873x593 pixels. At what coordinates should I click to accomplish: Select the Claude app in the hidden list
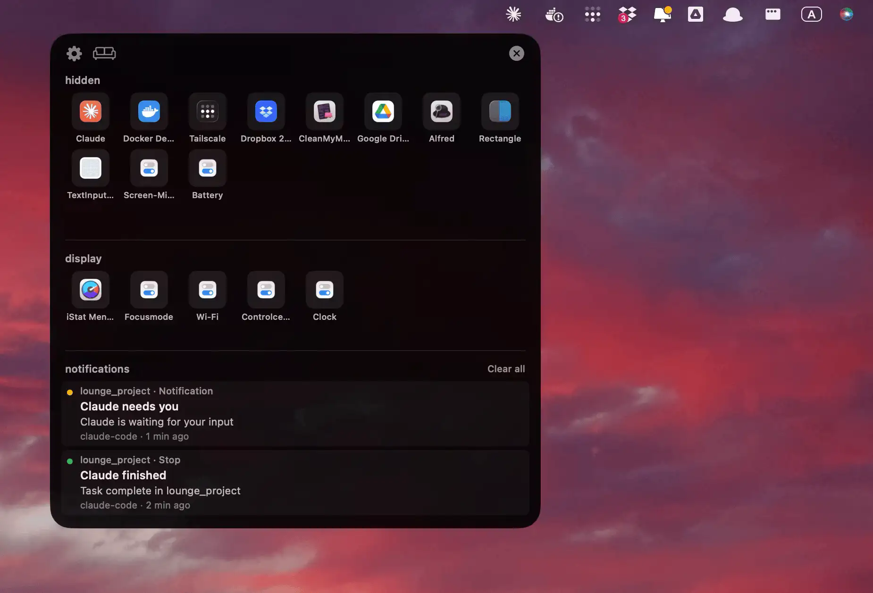click(91, 118)
